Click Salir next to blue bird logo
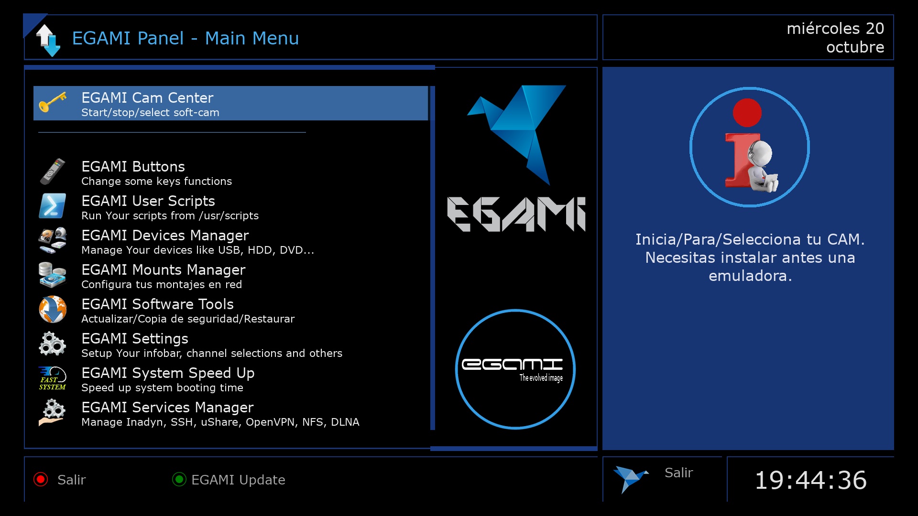This screenshot has width=918, height=516. pyautogui.click(x=678, y=473)
